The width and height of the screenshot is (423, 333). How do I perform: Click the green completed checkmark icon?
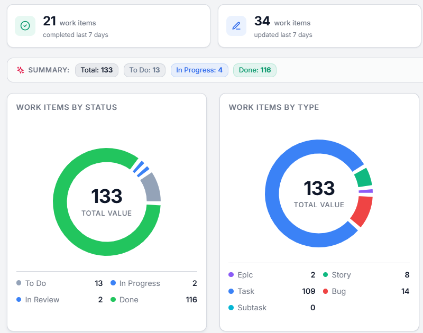[25, 26]
